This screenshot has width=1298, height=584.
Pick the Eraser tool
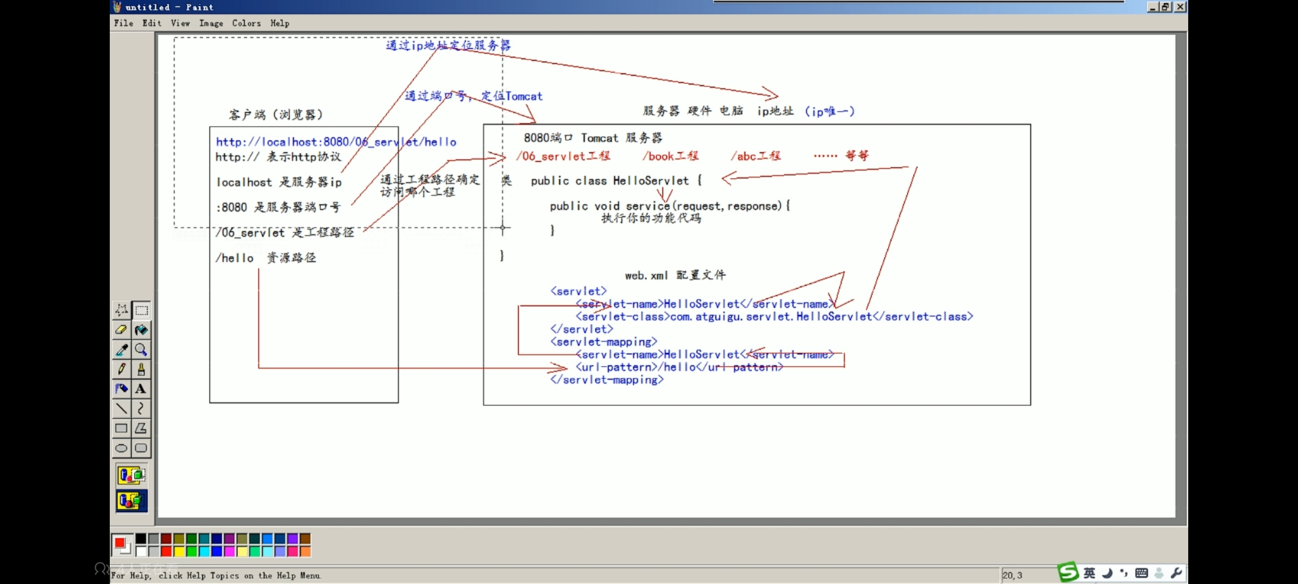(121, 330)
